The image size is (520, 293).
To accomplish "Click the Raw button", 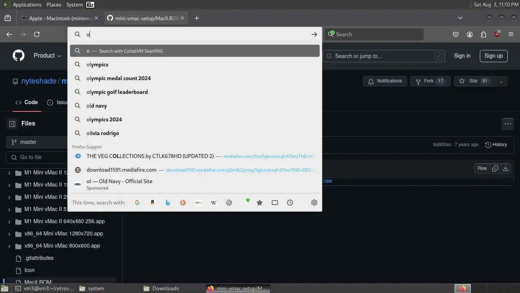I will [x=482, y=168].
